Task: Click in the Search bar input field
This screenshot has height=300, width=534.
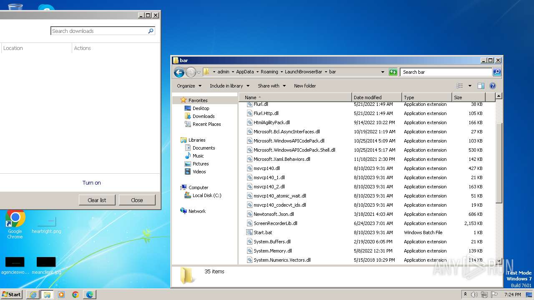Action: point(446,72)
